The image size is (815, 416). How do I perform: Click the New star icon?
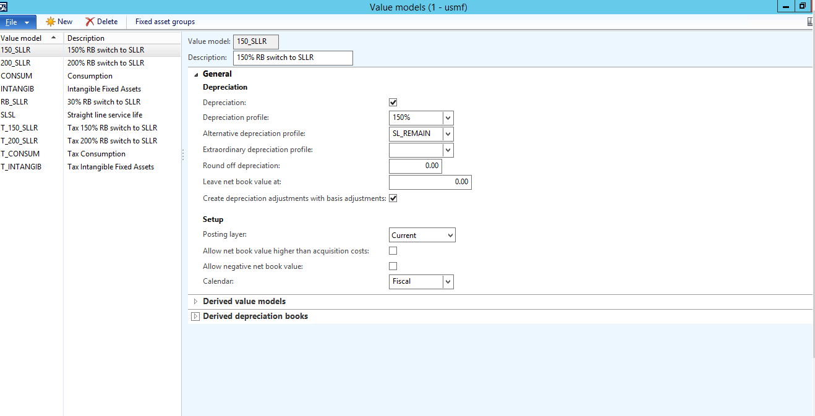50,22
